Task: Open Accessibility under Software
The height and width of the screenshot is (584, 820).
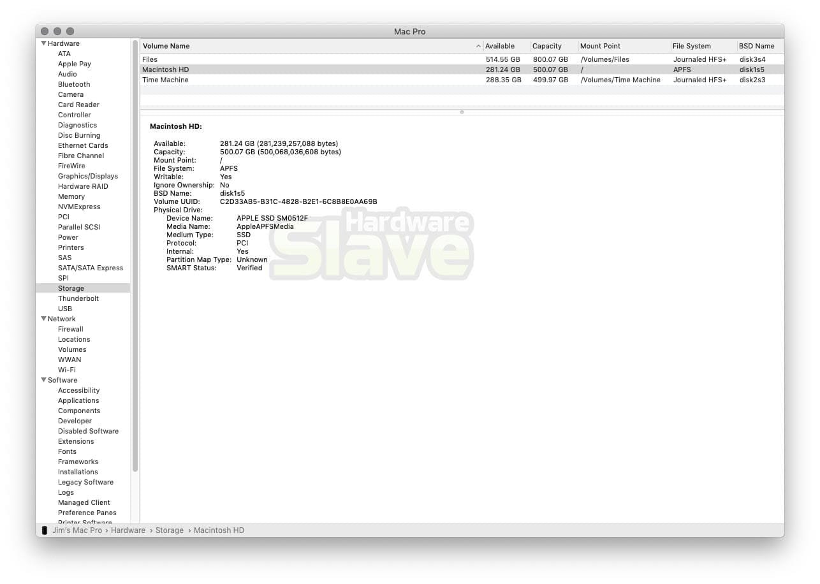Action: click(x=79, y=390)
